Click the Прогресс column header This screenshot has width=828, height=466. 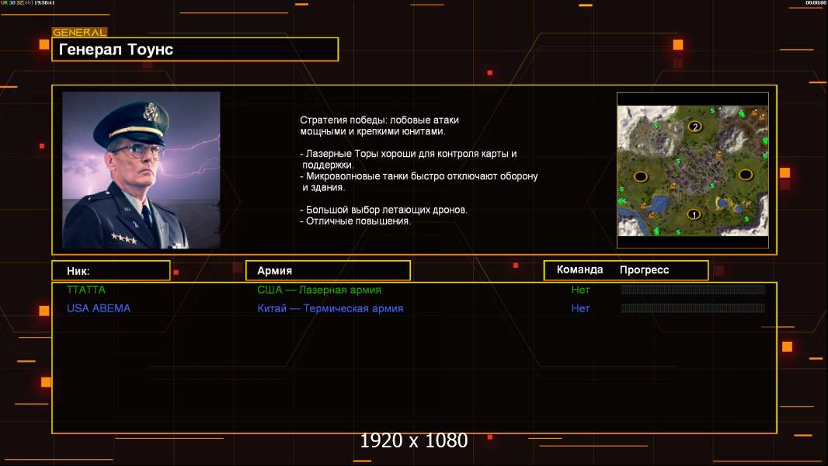pos(644,270)
